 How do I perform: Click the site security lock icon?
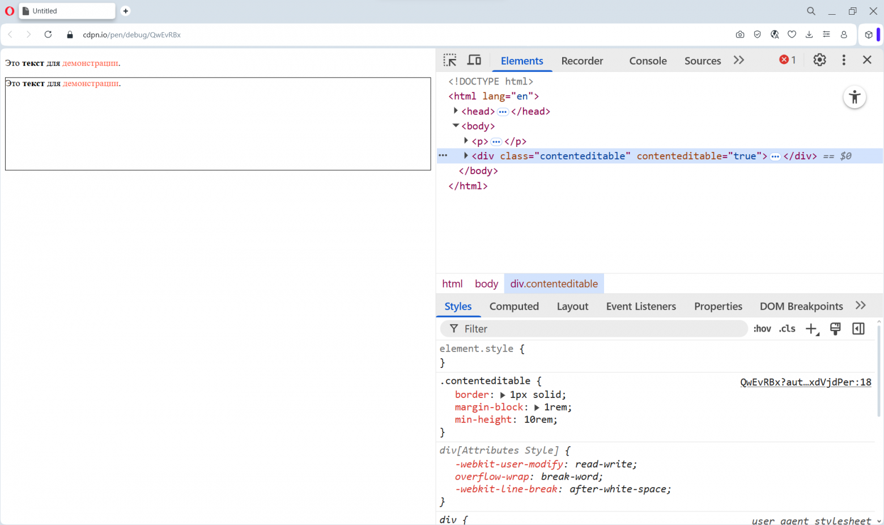pos(70,35)
